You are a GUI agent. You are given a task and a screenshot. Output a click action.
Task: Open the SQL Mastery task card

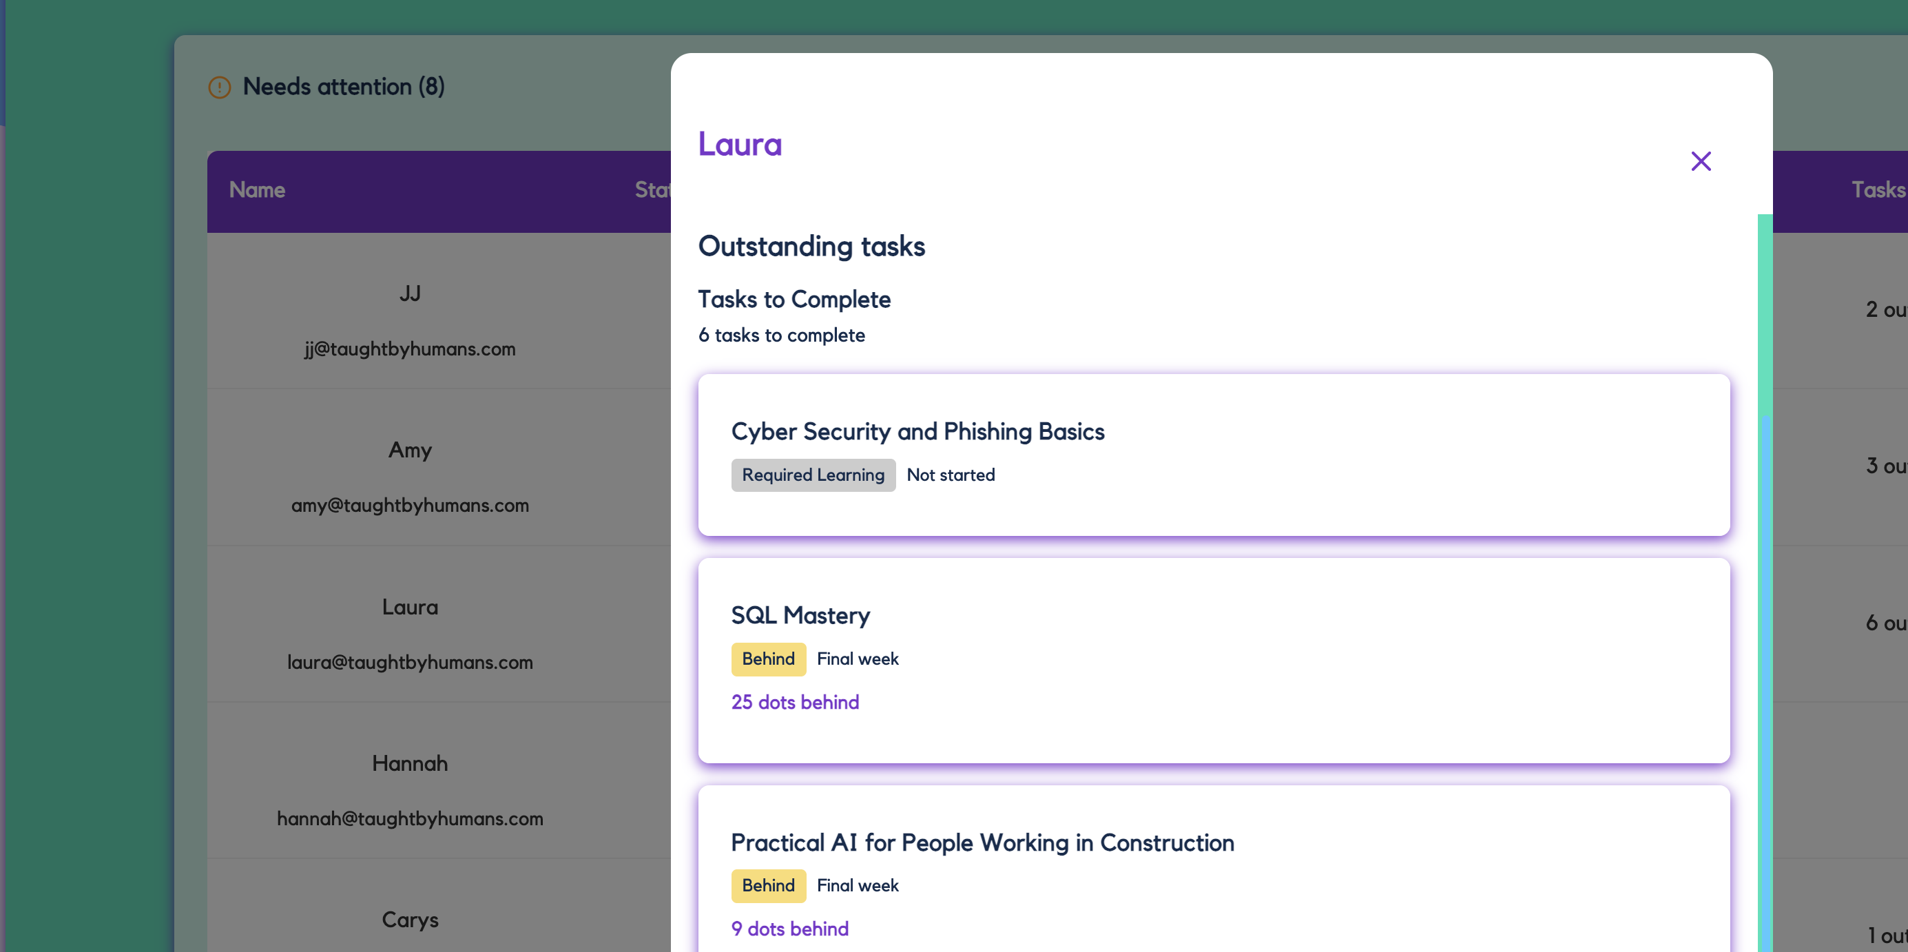pos(1214,660)
